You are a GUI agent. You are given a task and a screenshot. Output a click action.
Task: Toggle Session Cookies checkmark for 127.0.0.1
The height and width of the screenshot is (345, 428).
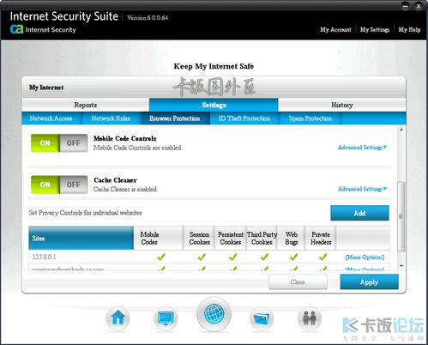pyautogui.click(x=202, y=257)
